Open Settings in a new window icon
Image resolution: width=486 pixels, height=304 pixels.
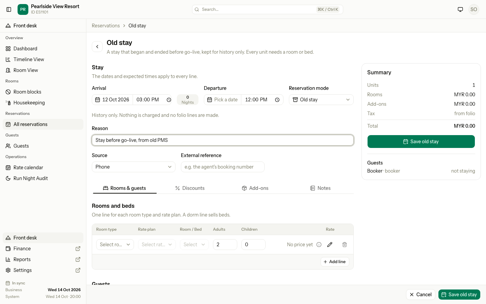(x=78, y=270)
